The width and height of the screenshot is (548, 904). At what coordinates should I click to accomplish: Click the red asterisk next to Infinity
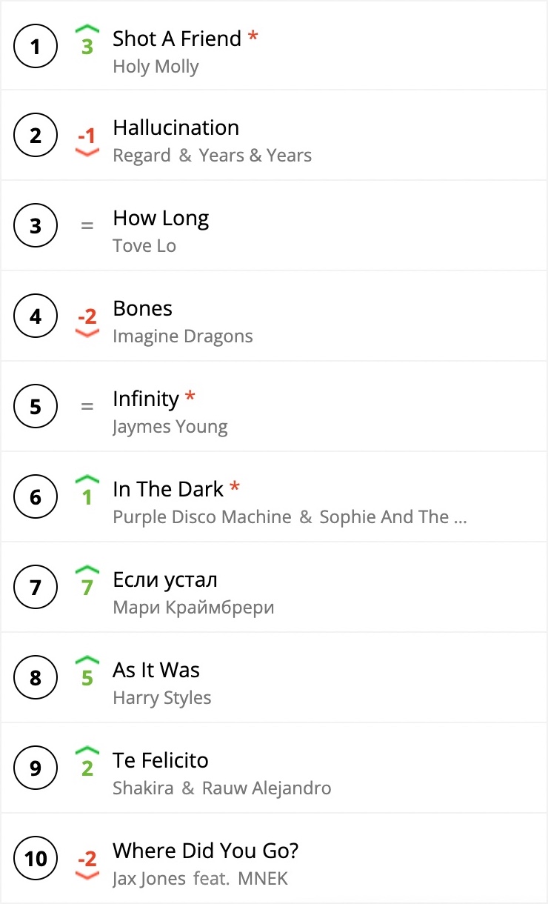[190, 397]
